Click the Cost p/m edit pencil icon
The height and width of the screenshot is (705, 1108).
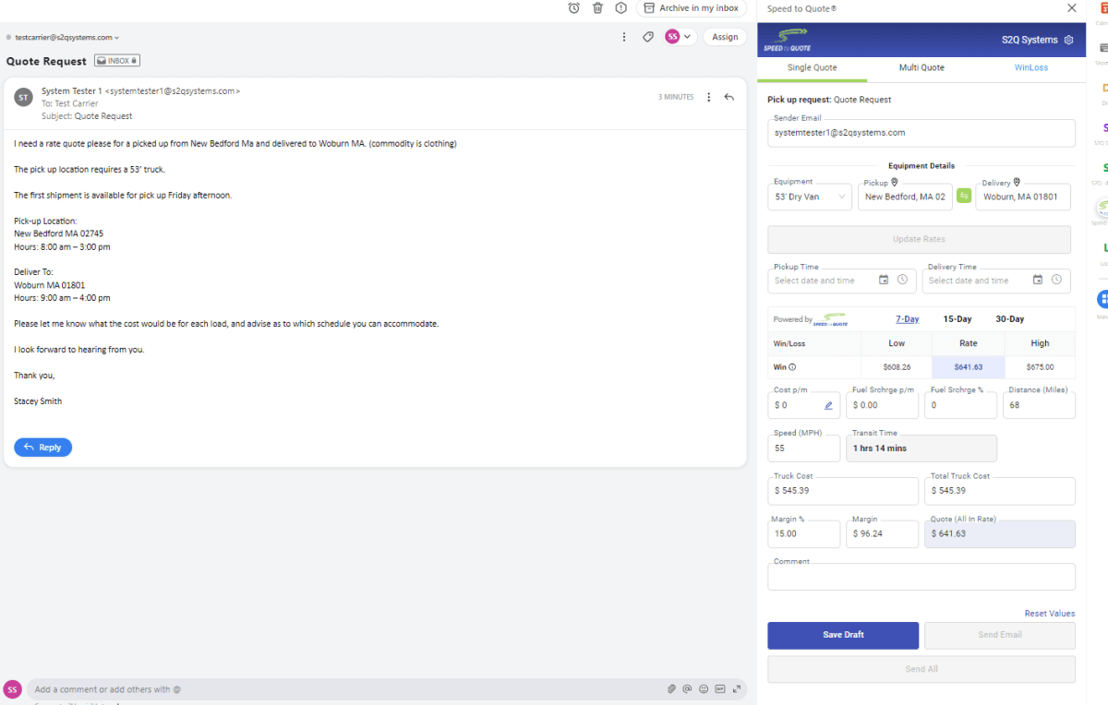828,405
